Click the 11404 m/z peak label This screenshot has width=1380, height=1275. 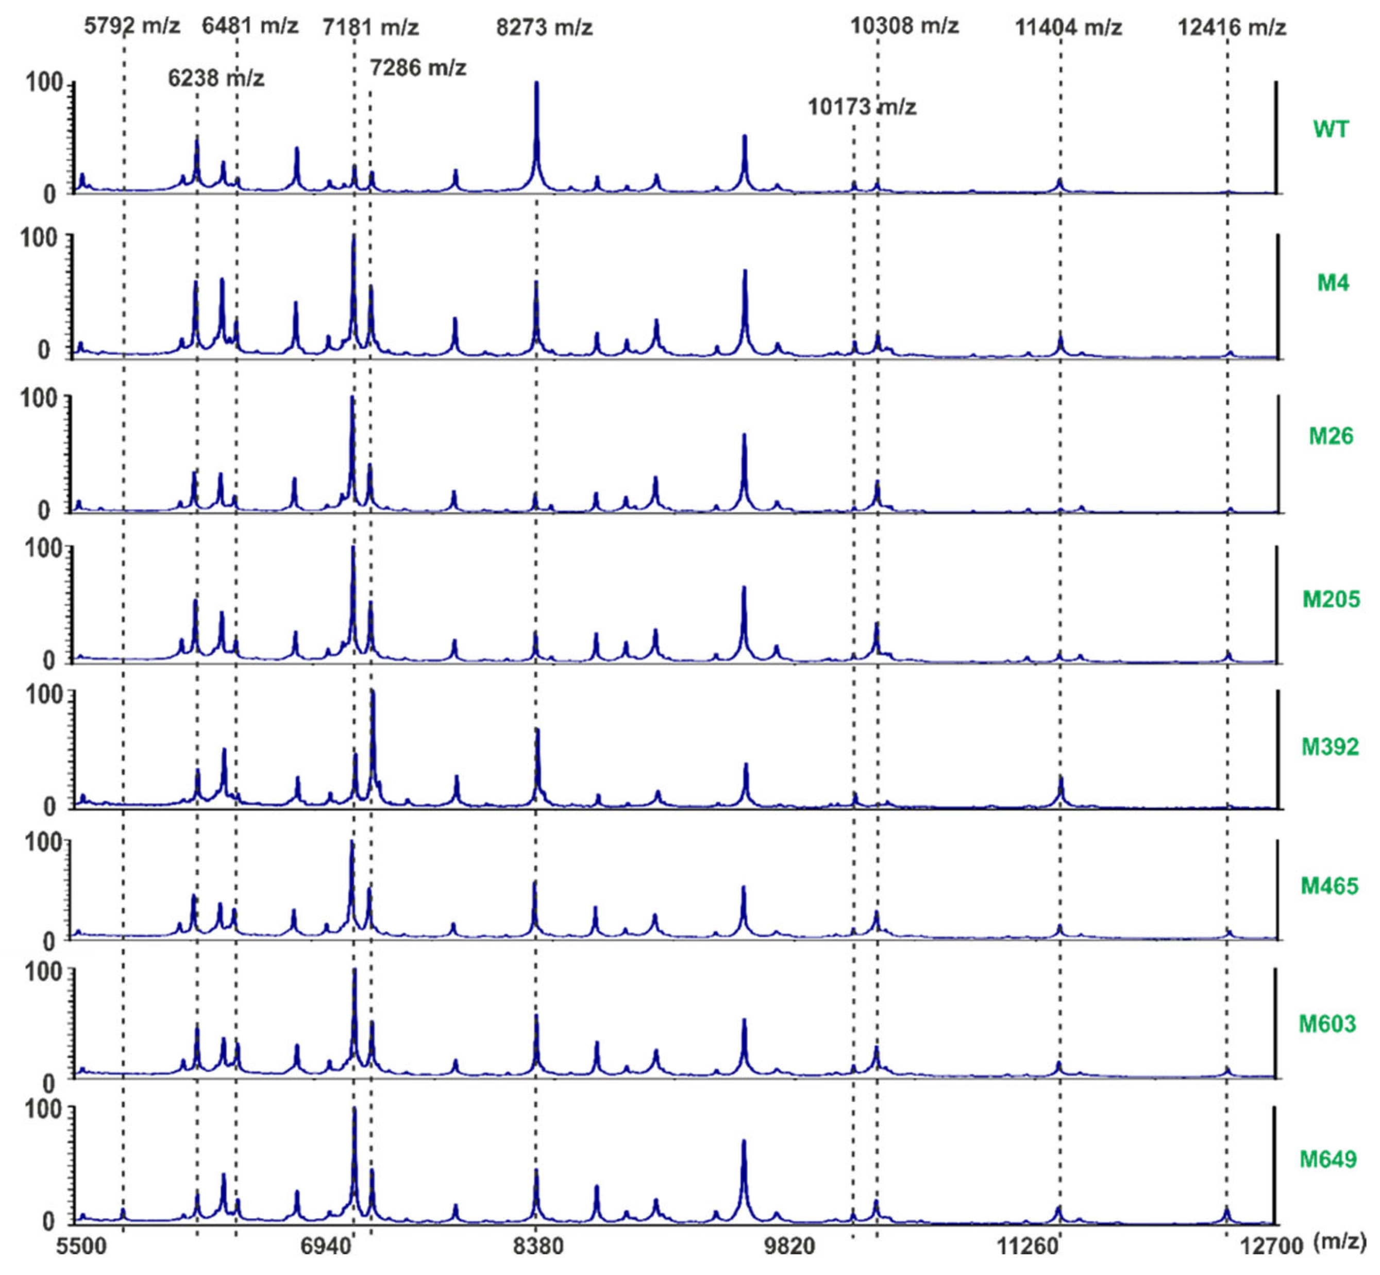pos(1068,28)
